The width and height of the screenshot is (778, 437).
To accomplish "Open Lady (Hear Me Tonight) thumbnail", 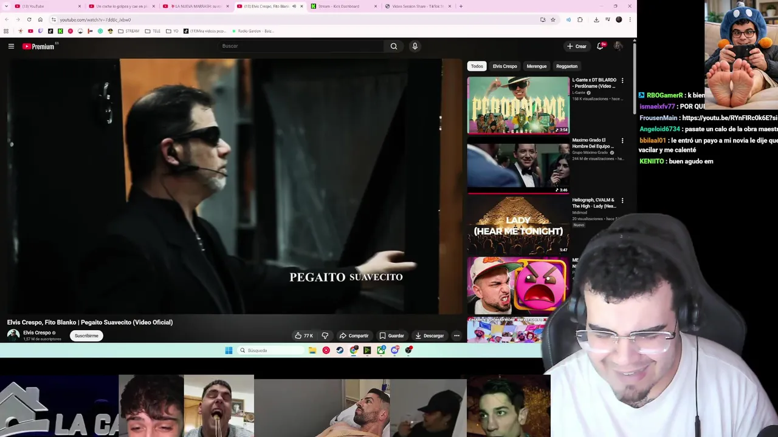I will (x=518, y=225).
